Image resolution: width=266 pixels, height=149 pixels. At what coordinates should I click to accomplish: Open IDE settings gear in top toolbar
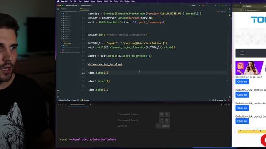pyautogui.click(x=229, y=5)
